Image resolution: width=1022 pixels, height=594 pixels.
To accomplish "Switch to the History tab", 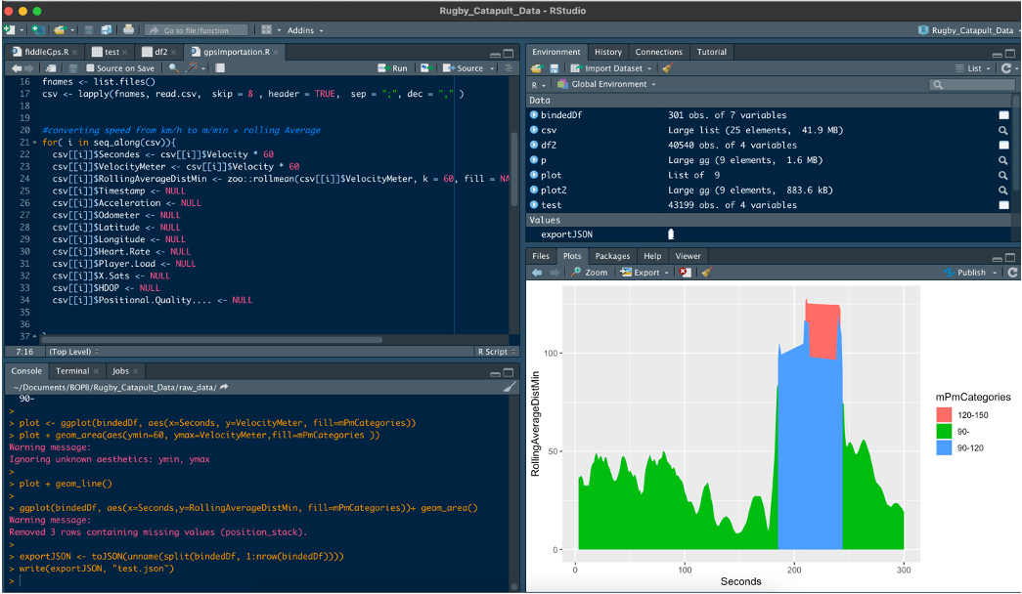I will point(607,52).
